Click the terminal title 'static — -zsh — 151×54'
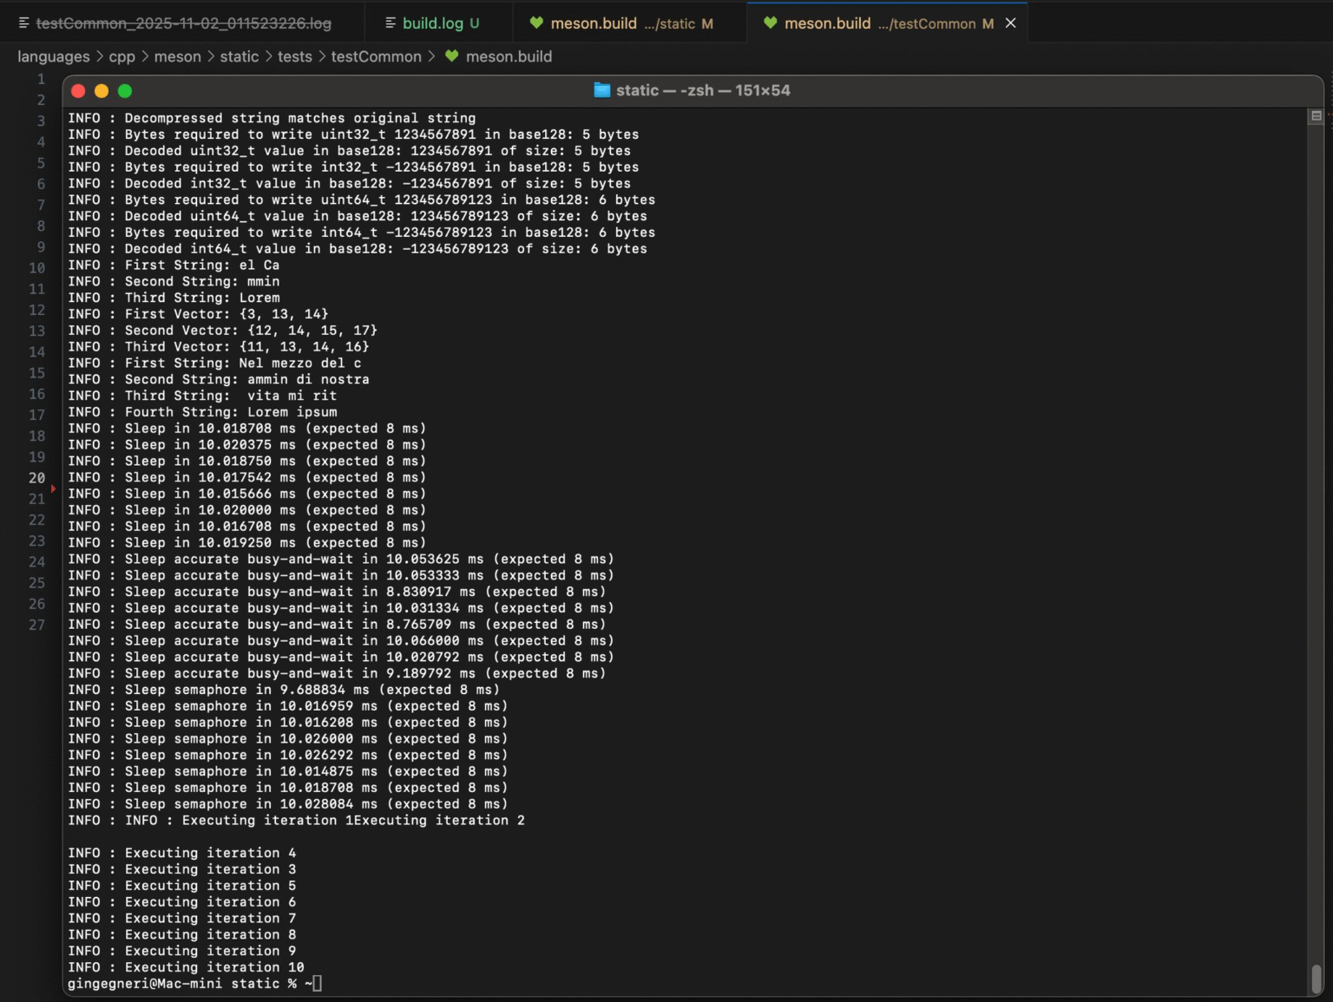The height and width of the screenshot is (1002, 1333). coord(703,90)
